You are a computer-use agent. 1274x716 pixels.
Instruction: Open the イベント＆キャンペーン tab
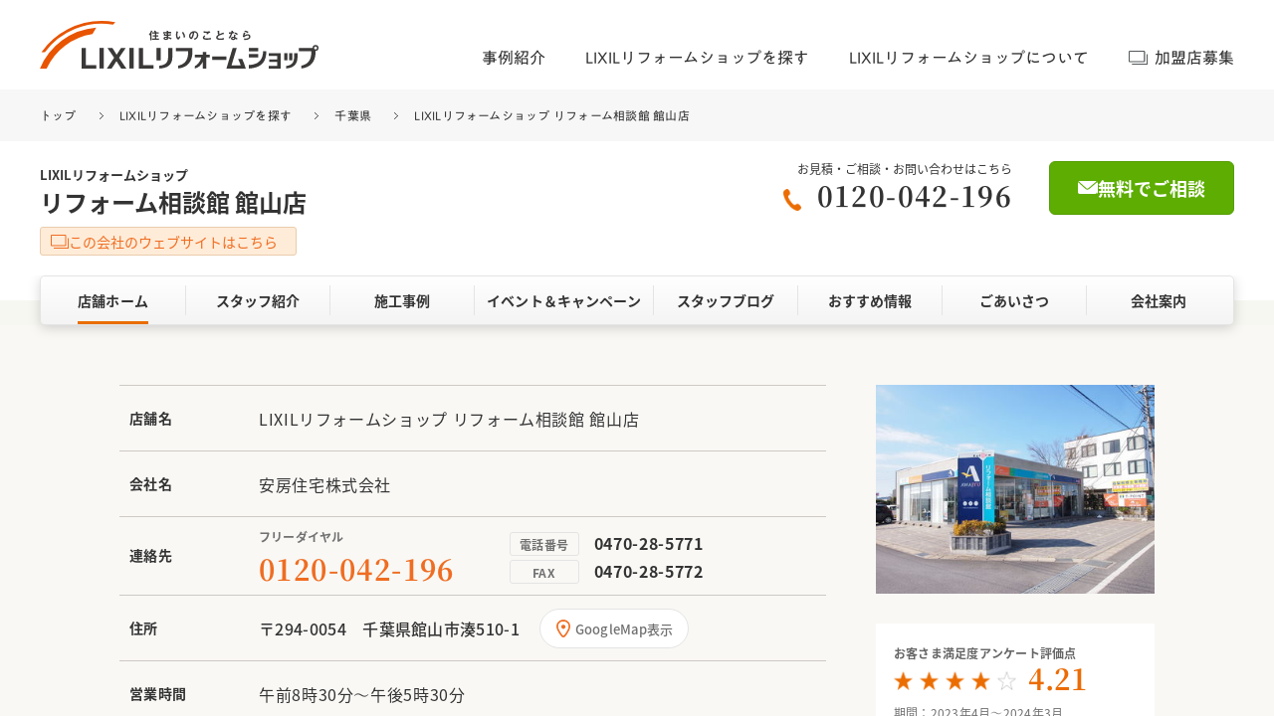[x=563, y=301]
